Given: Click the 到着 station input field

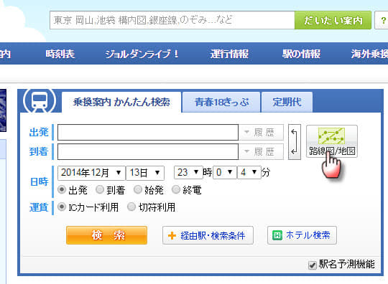Looking at the screenshot, I should tap(148, 151).
